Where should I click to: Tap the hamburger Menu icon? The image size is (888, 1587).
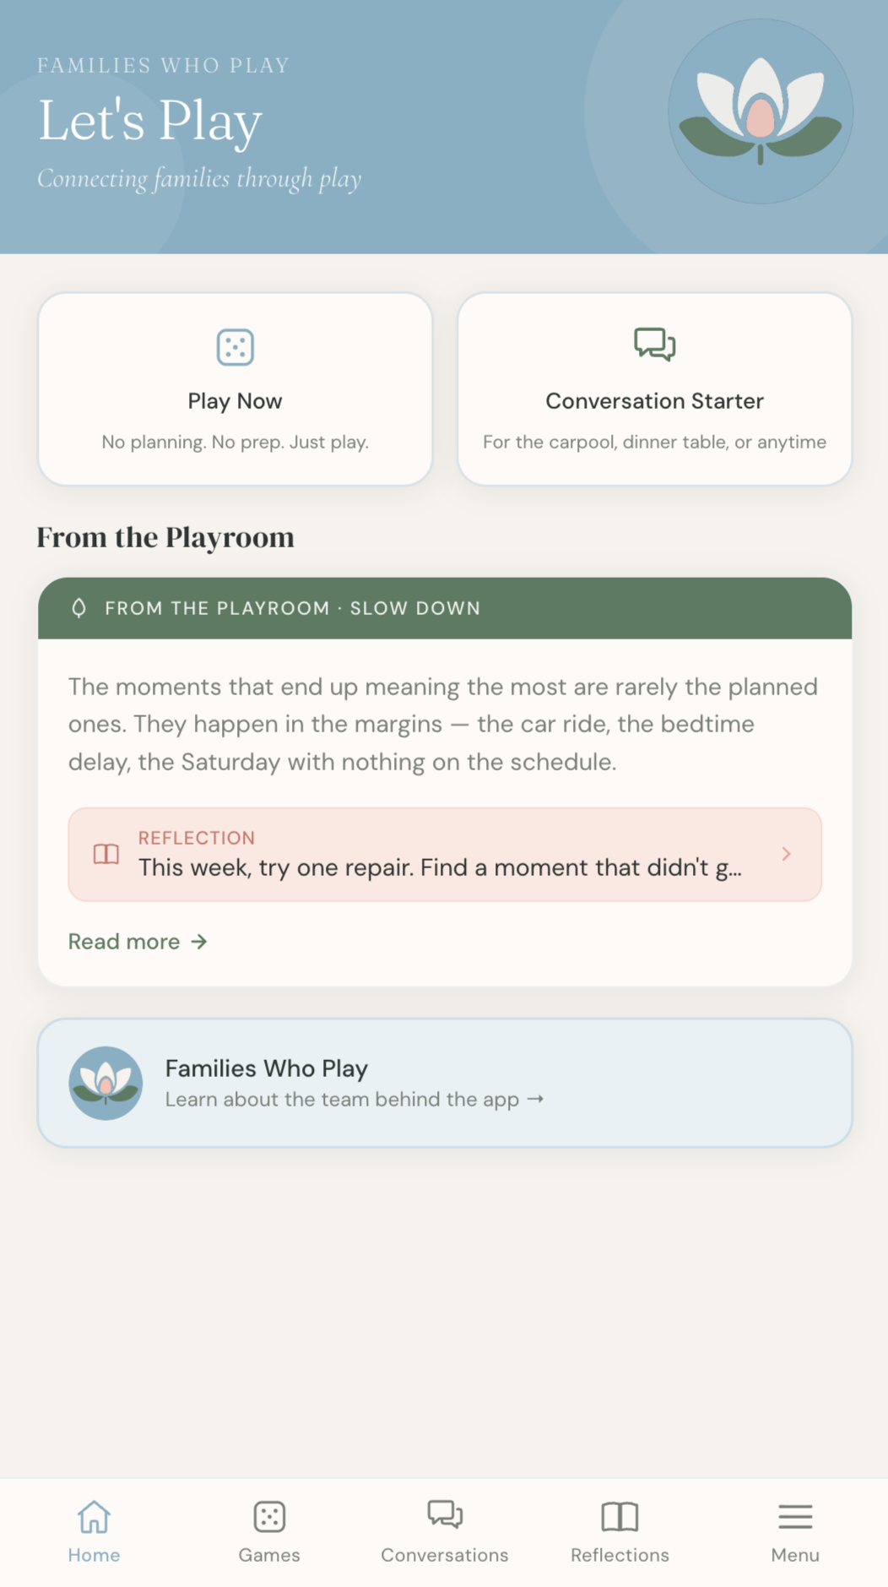[x=795, y=1517]
